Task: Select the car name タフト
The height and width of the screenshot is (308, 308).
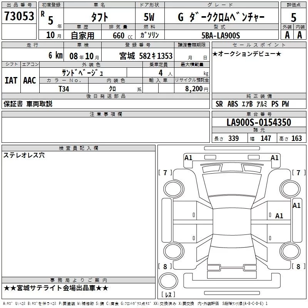Action: click(100, 17)
